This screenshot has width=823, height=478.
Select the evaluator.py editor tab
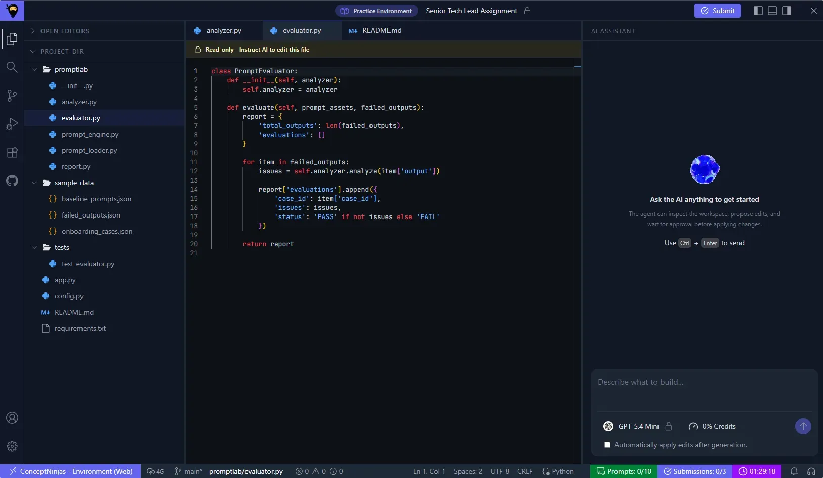(x=302, y=30)
